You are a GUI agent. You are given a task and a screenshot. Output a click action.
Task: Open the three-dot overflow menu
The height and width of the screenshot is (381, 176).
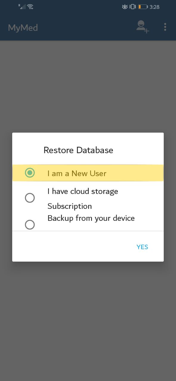click(x=165, y=27)
